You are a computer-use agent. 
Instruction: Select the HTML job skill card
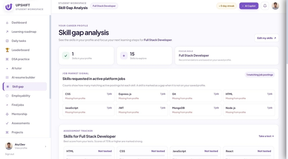coord(249,96)
